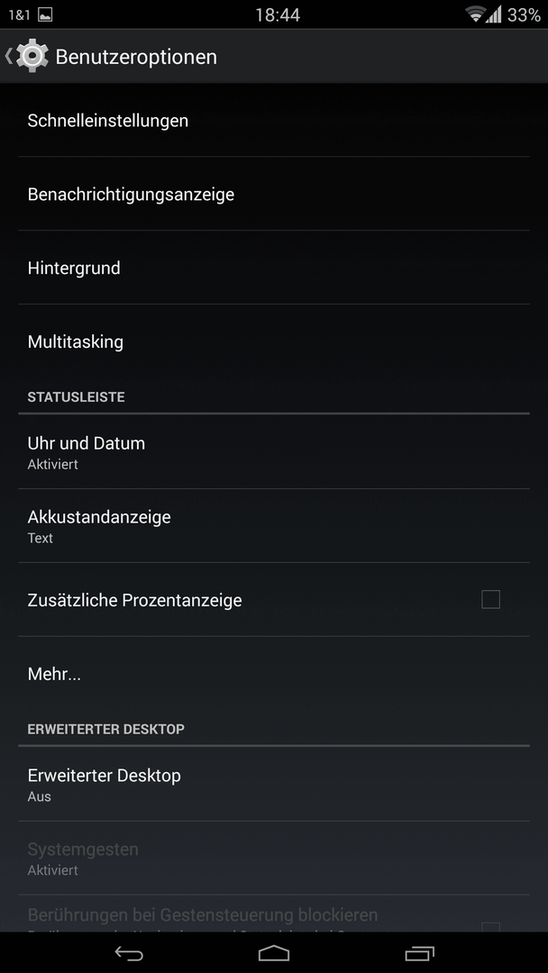Open the Multitasking settings
This screenshot has width=548, height=973.
[x=274, y=342]
